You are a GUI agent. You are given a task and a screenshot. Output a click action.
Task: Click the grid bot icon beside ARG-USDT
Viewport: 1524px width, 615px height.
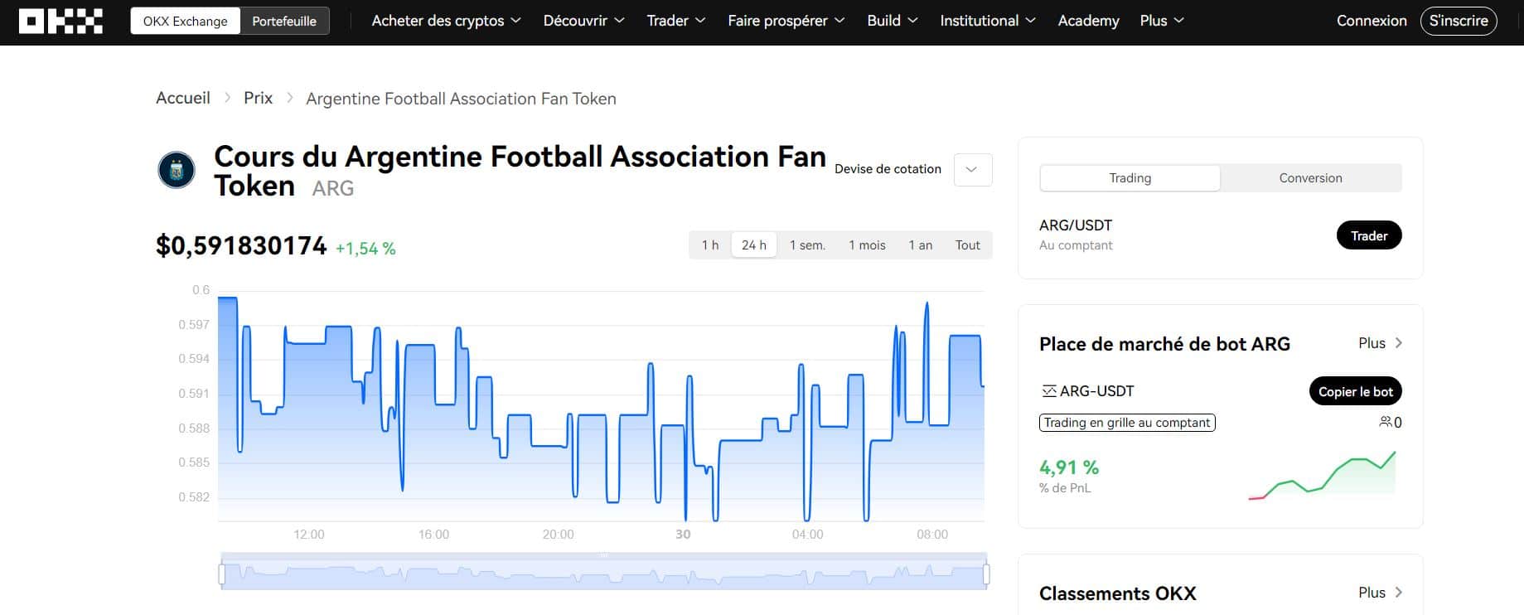pos(1048,391)
